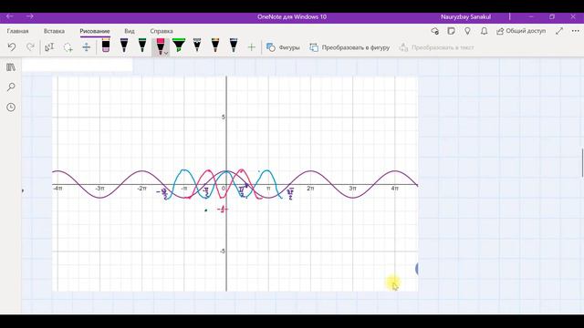
Task: Select the purple-tipped pen
Action: pyautogui.click(x=124, y=46)
